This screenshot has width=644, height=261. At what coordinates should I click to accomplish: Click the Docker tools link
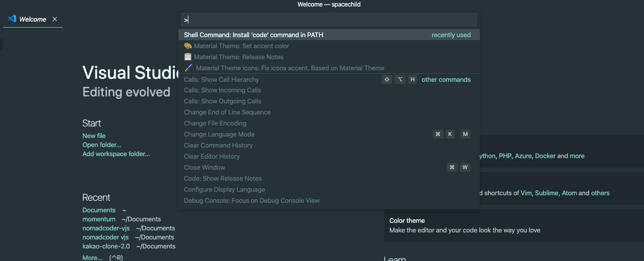546,156
